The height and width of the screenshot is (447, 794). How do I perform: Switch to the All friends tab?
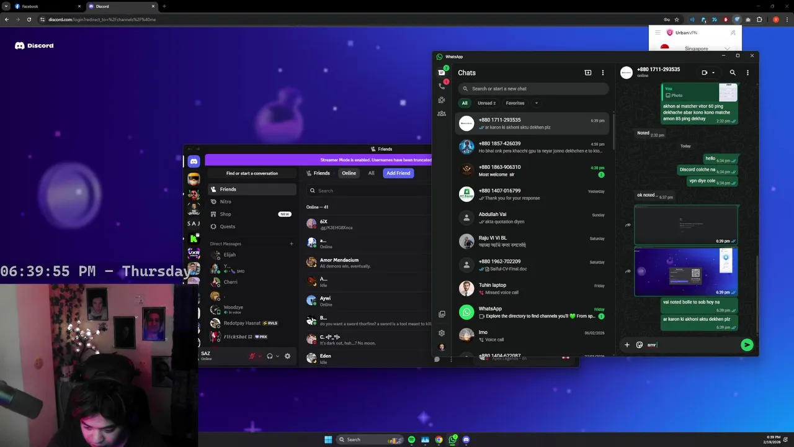click(371, 173)
